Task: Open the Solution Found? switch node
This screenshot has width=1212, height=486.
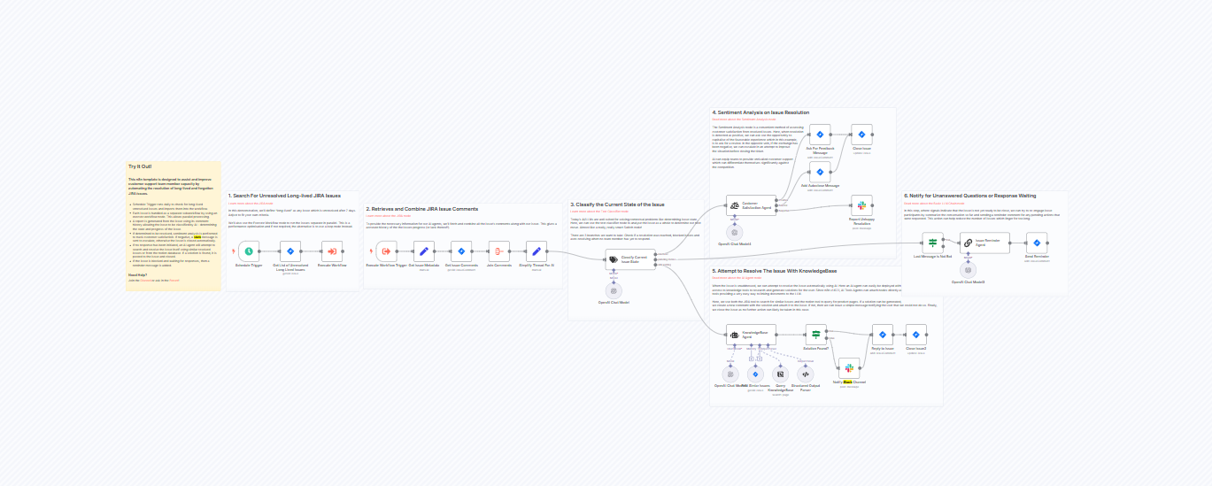Action: [815, 334]
